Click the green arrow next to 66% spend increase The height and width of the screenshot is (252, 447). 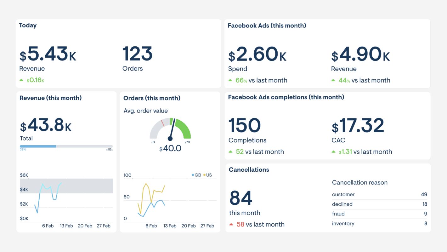point(230,80)
